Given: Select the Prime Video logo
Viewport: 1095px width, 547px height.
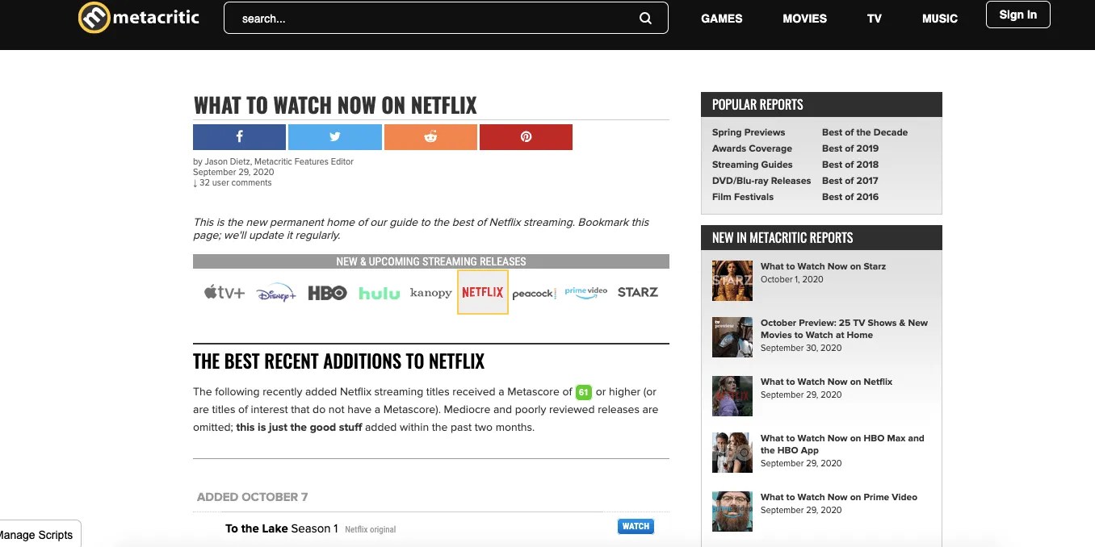Looking at the screenshot, I should 586,292.
